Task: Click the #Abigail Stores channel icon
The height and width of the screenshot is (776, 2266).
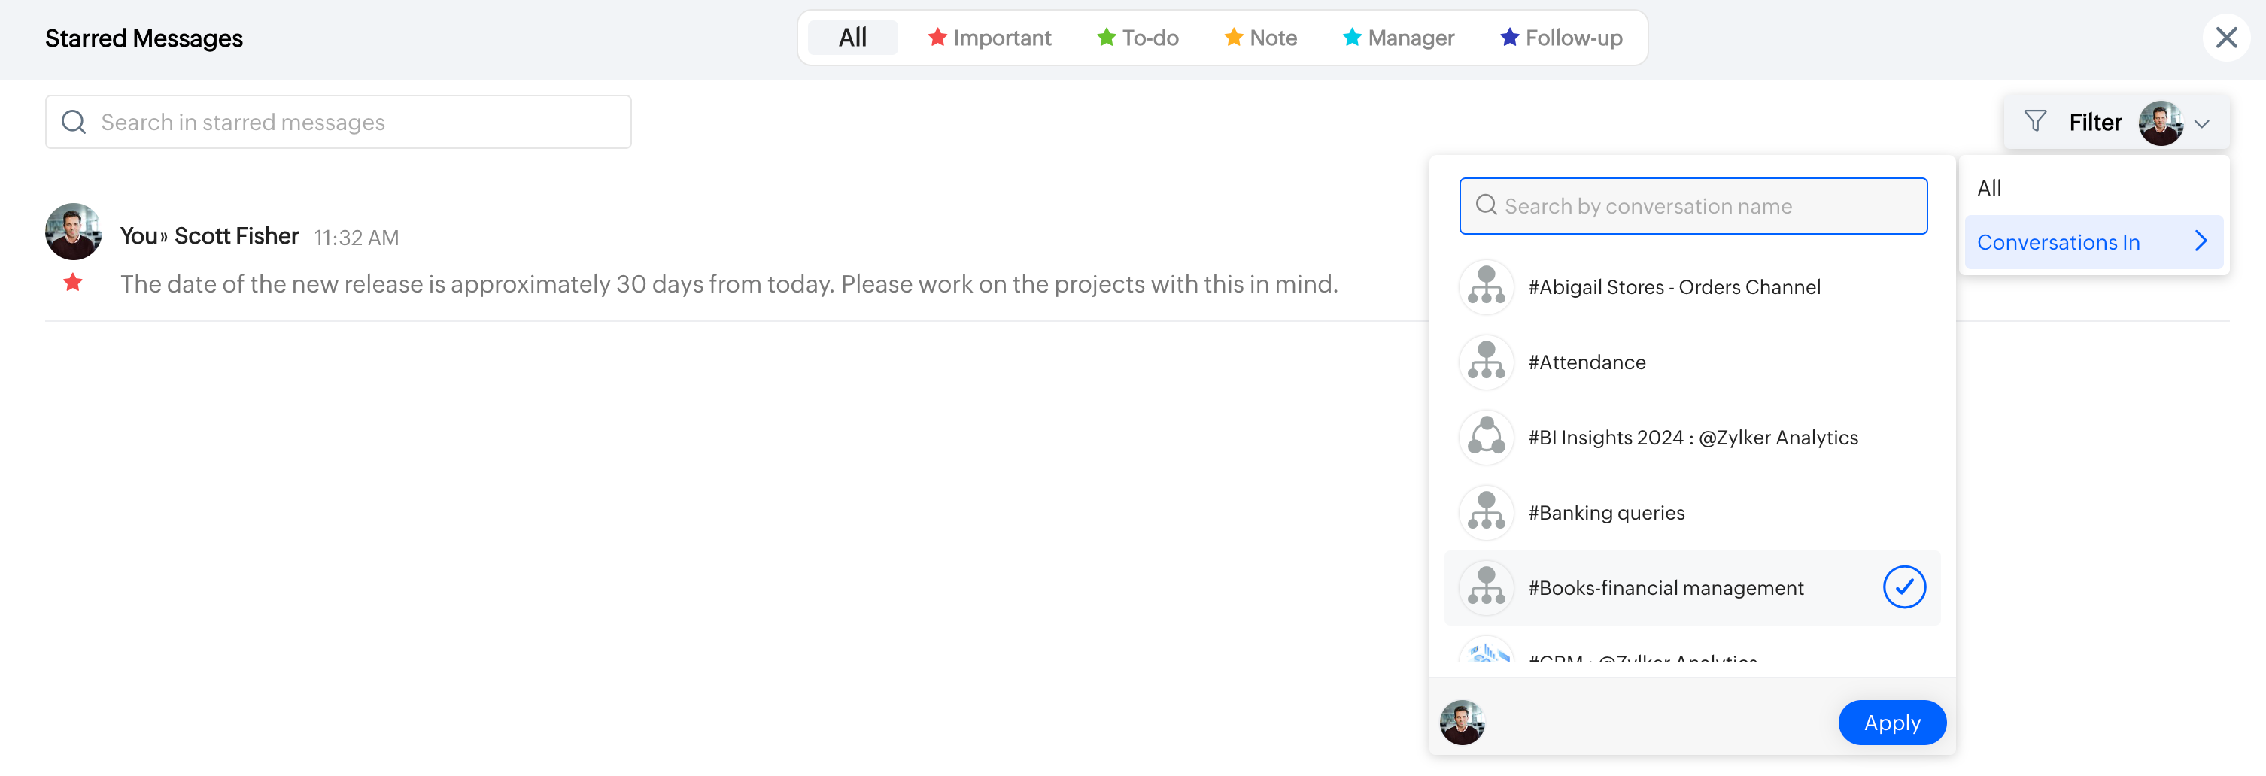Action: (1486, 286)
